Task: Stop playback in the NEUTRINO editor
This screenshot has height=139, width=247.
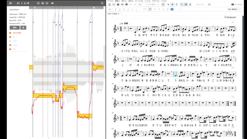Action: (42, 3)
